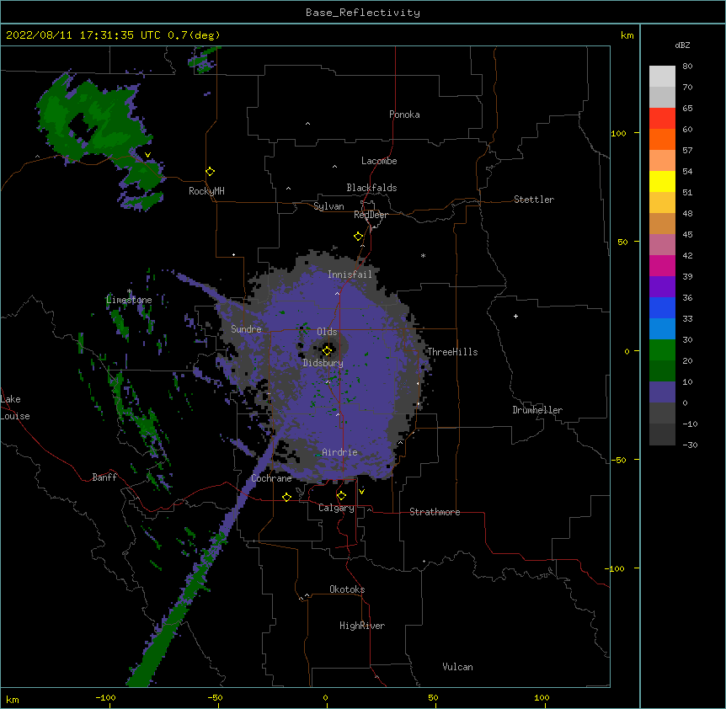Viewport: 726px width, 709px height.
Task: Click the 65 dBZ red legend swatch
Action: pyautogui.click(x=662, y=118)
